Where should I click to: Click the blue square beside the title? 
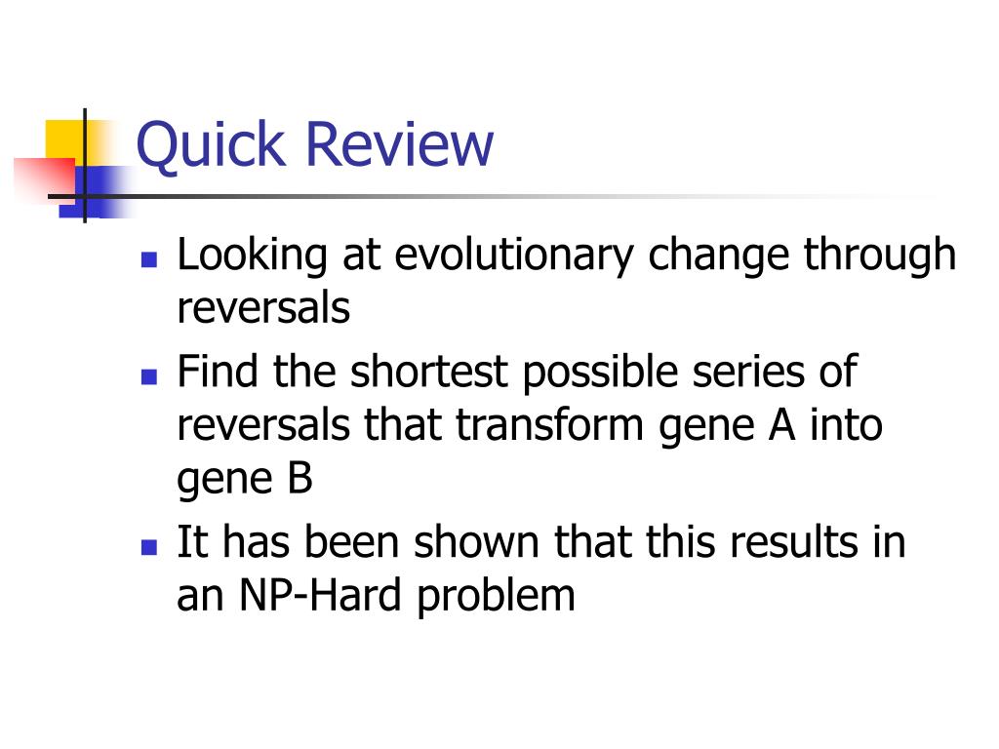(x=96, y=192)
